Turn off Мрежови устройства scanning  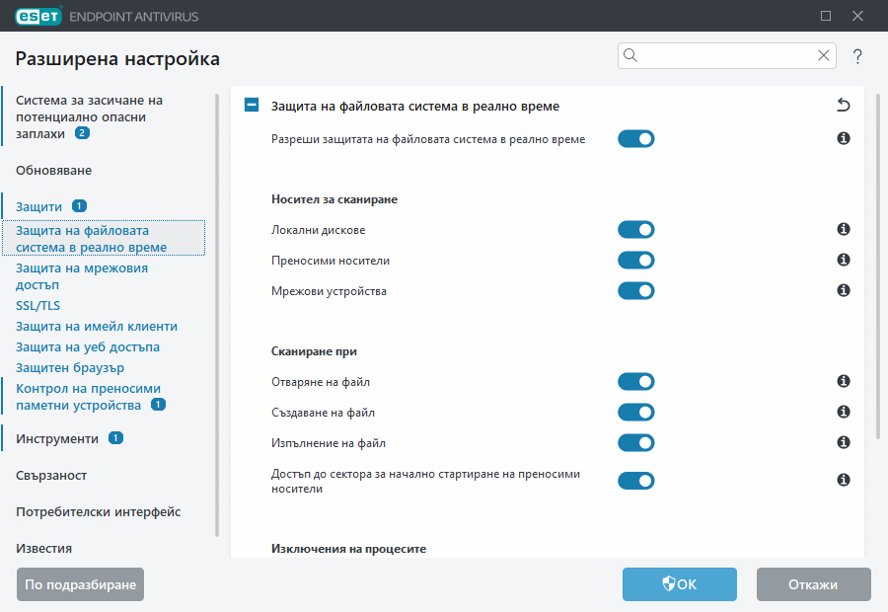pyautogui.click(x=636, y=290)
